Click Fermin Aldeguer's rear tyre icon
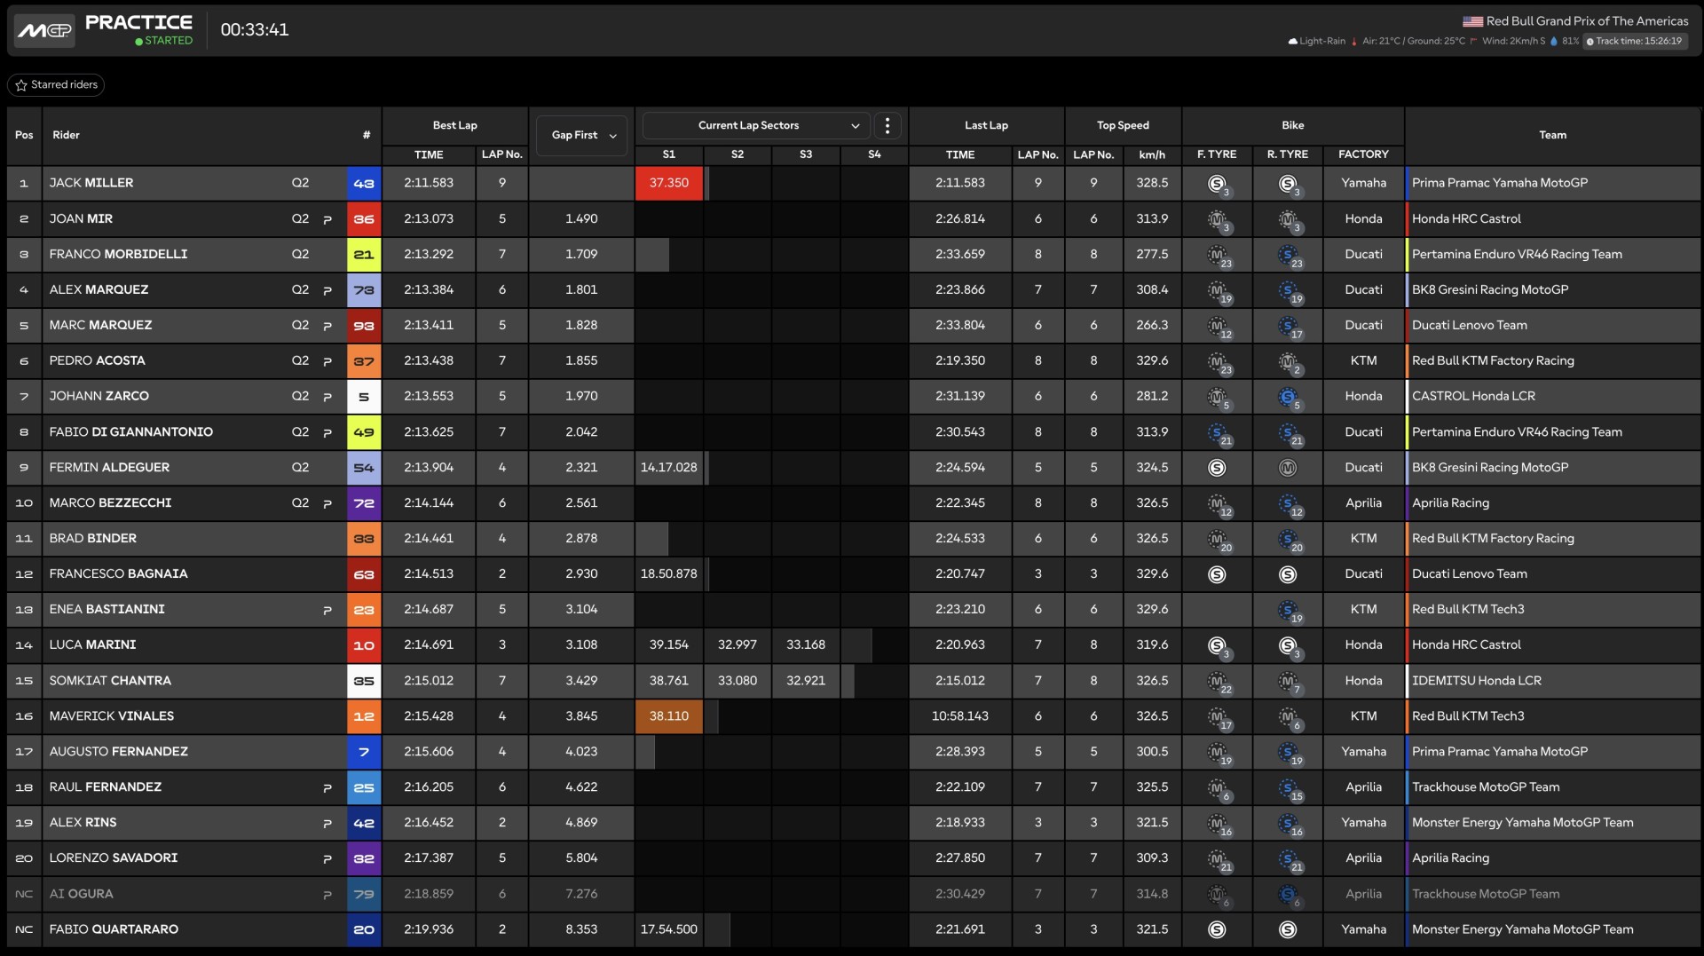The width and height of the screenshot is (1704, 956). coord(1288,468)
